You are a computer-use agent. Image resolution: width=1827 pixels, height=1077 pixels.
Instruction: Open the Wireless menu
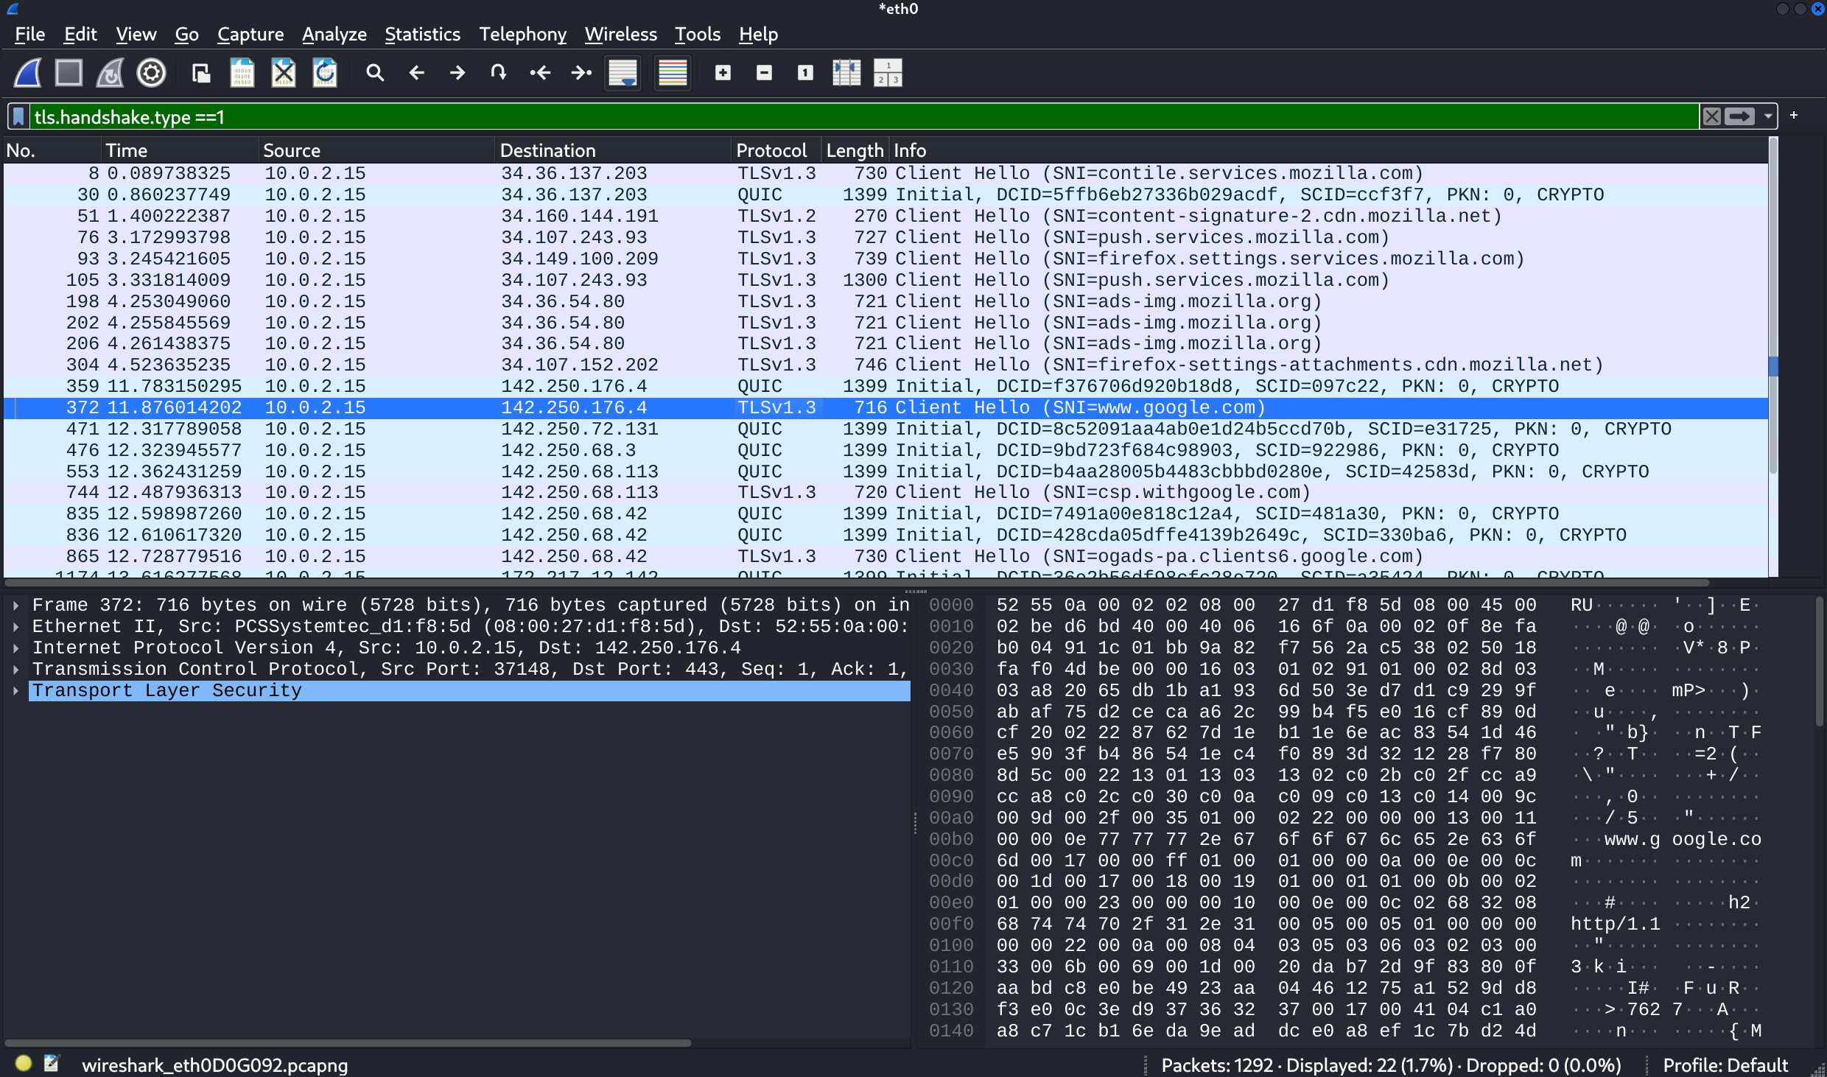621,34
